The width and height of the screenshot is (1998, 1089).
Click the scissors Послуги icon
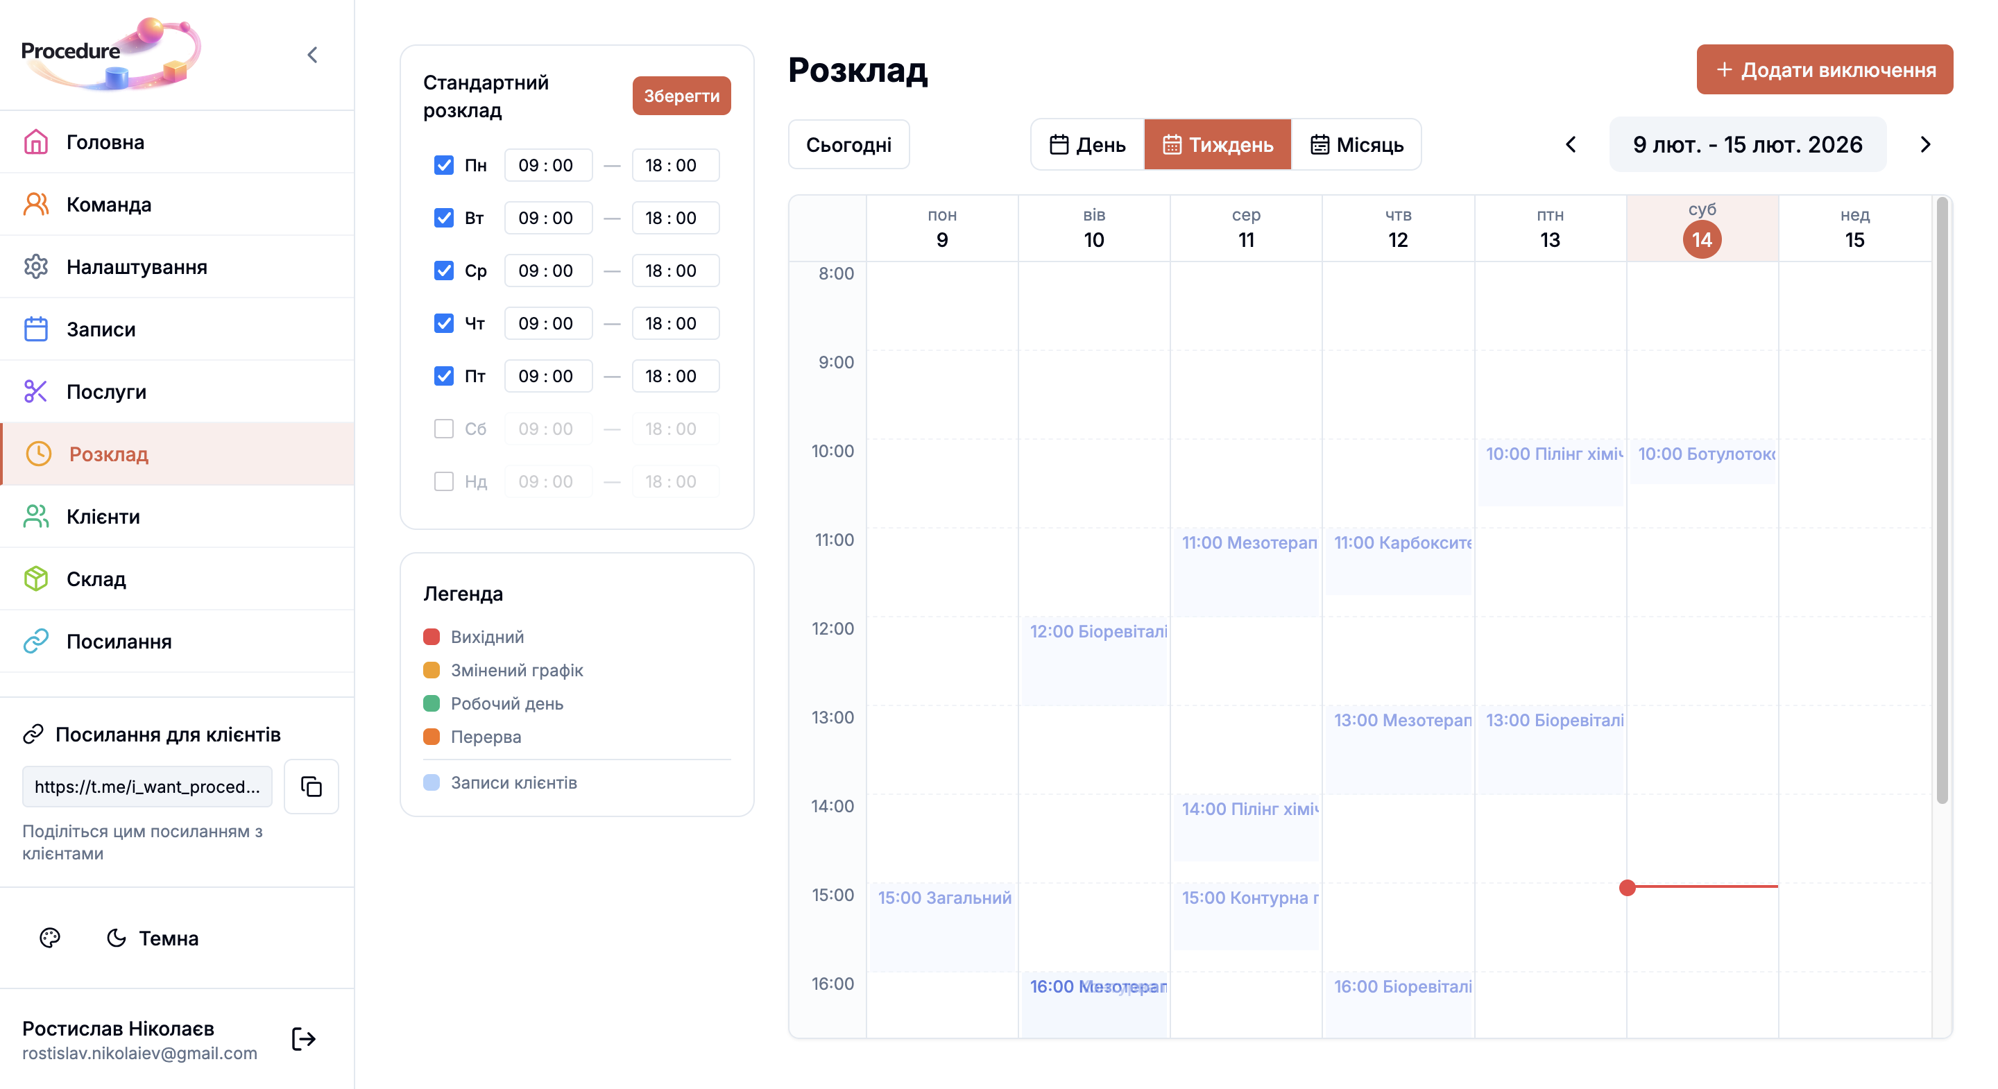tap(35, 392)
